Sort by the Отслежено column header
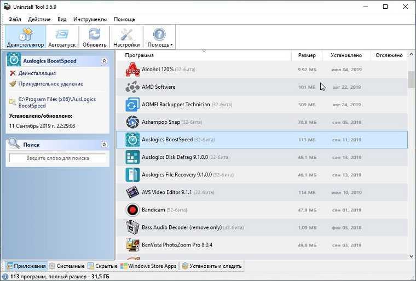The width and height of the screenshot is (416, 281). click(389, 55)
